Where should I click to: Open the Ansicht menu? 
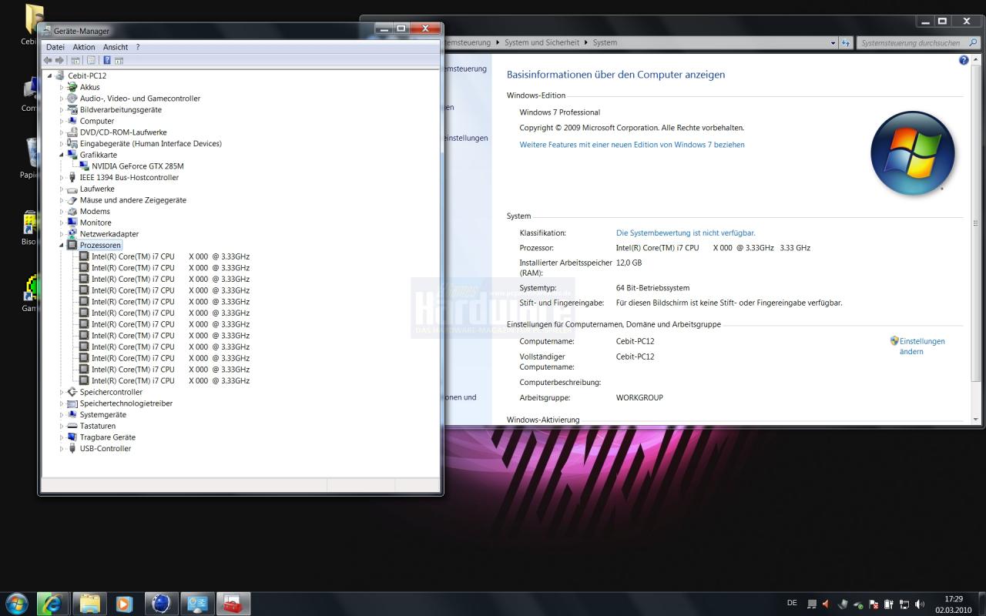[x=116, y=47]
